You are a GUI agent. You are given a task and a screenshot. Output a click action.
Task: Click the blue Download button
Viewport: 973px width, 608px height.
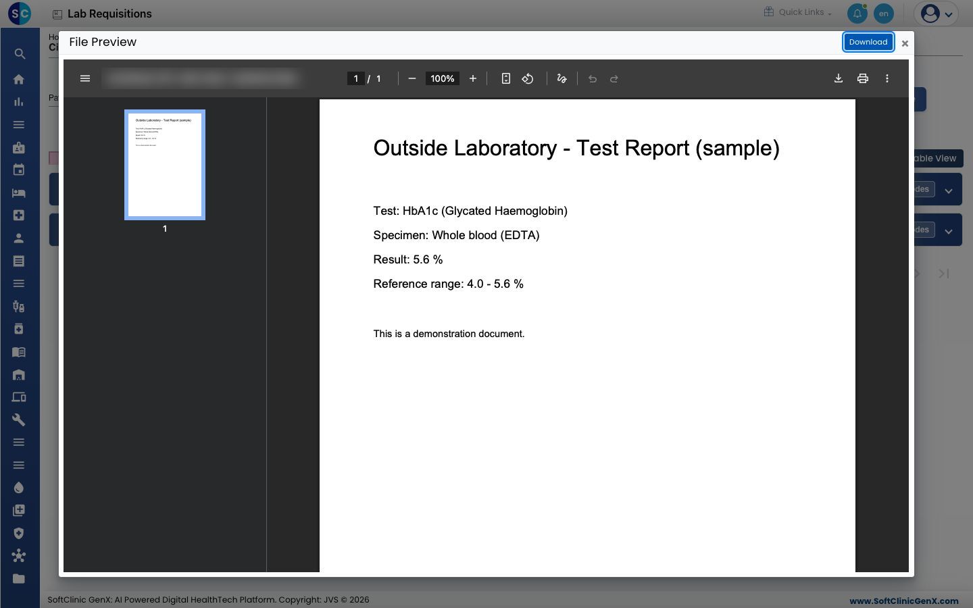(868, 42)
